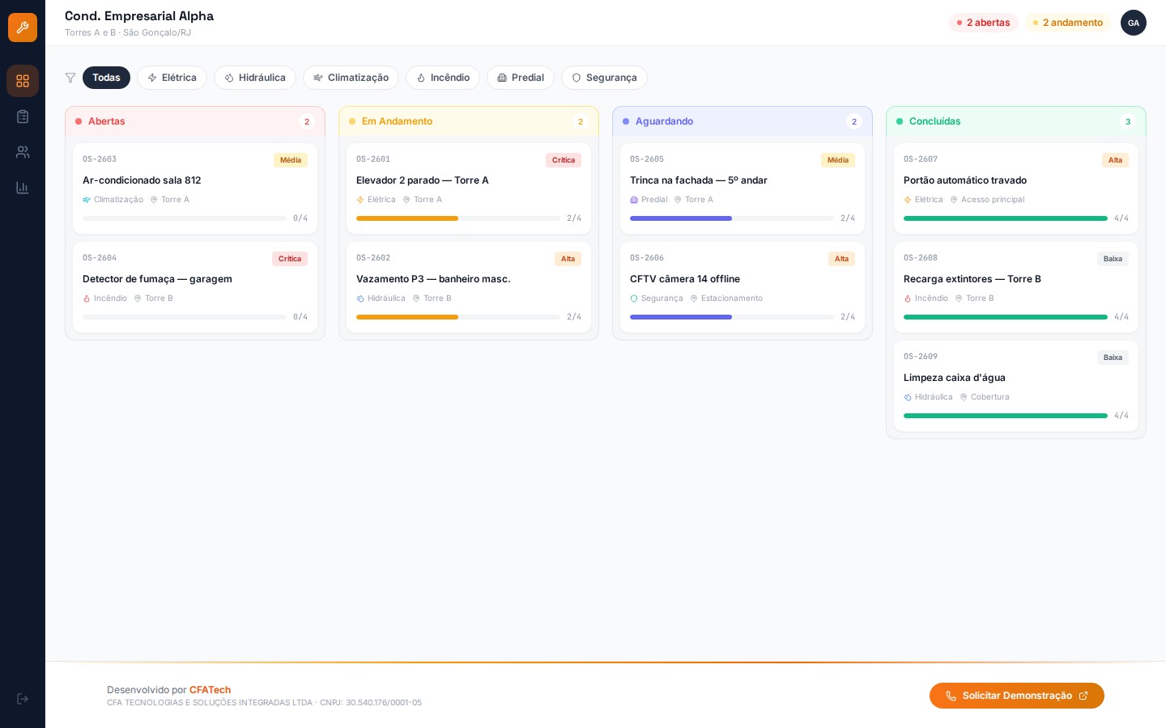Click the filter funnel icon
Viewport: 1166px width, 728px height.
[x=70, y=78]
